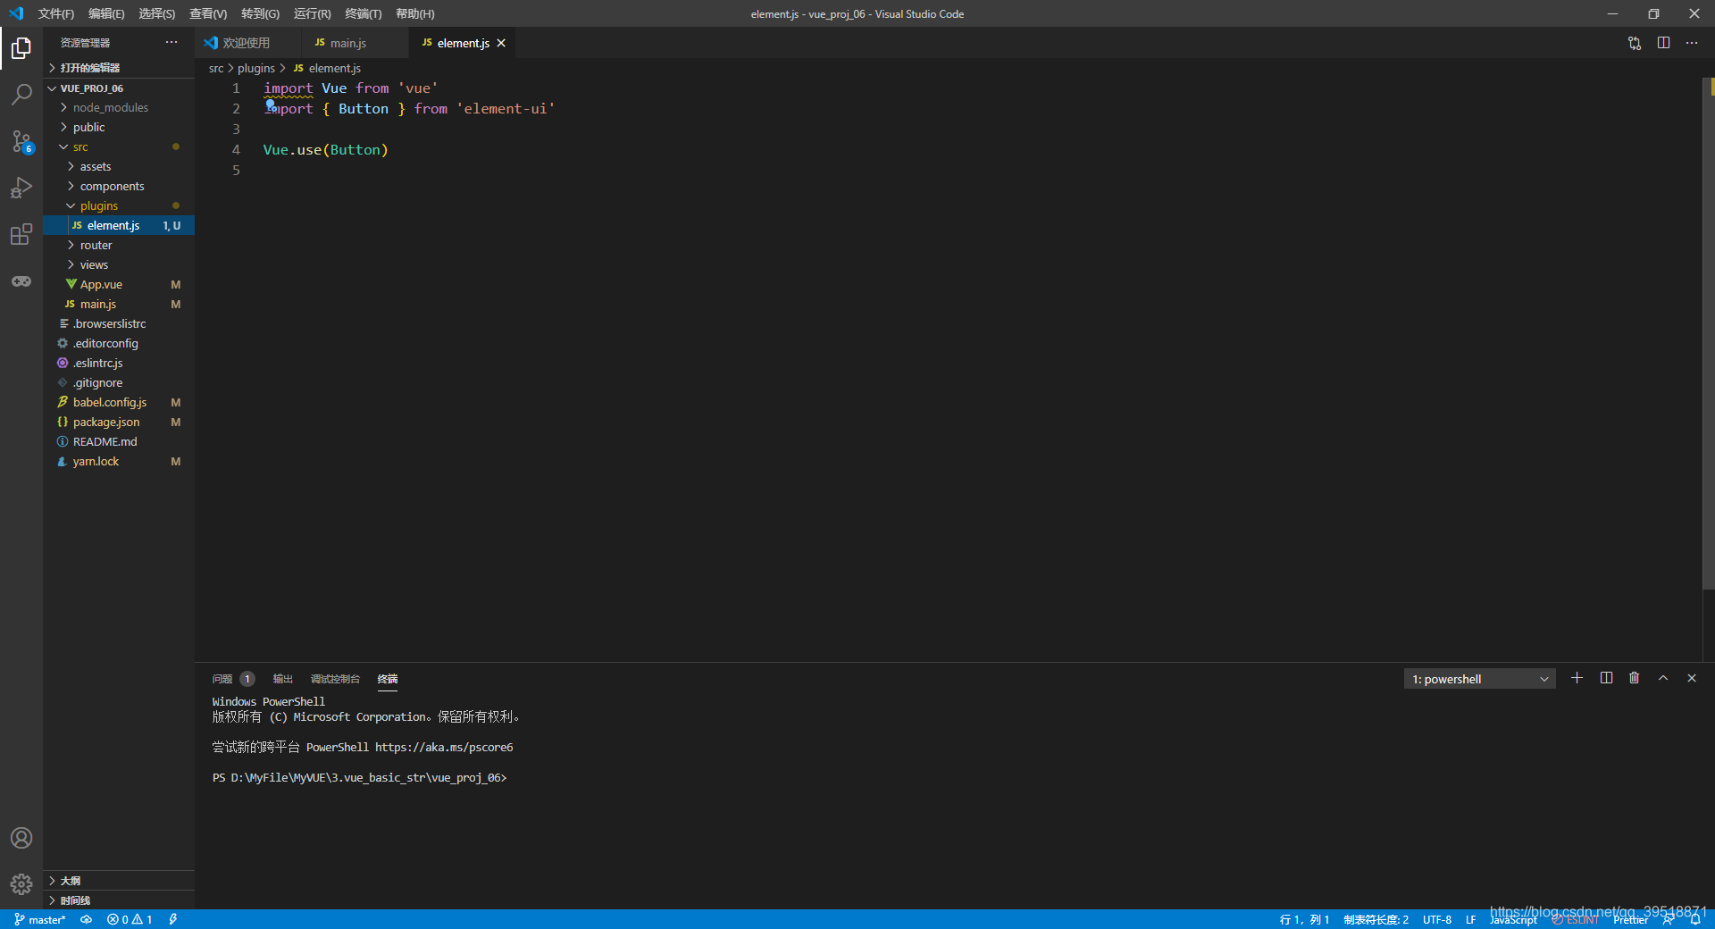1715x929 pixels.
Task: Open the Run and Debug view
Action: click(21, 188)
